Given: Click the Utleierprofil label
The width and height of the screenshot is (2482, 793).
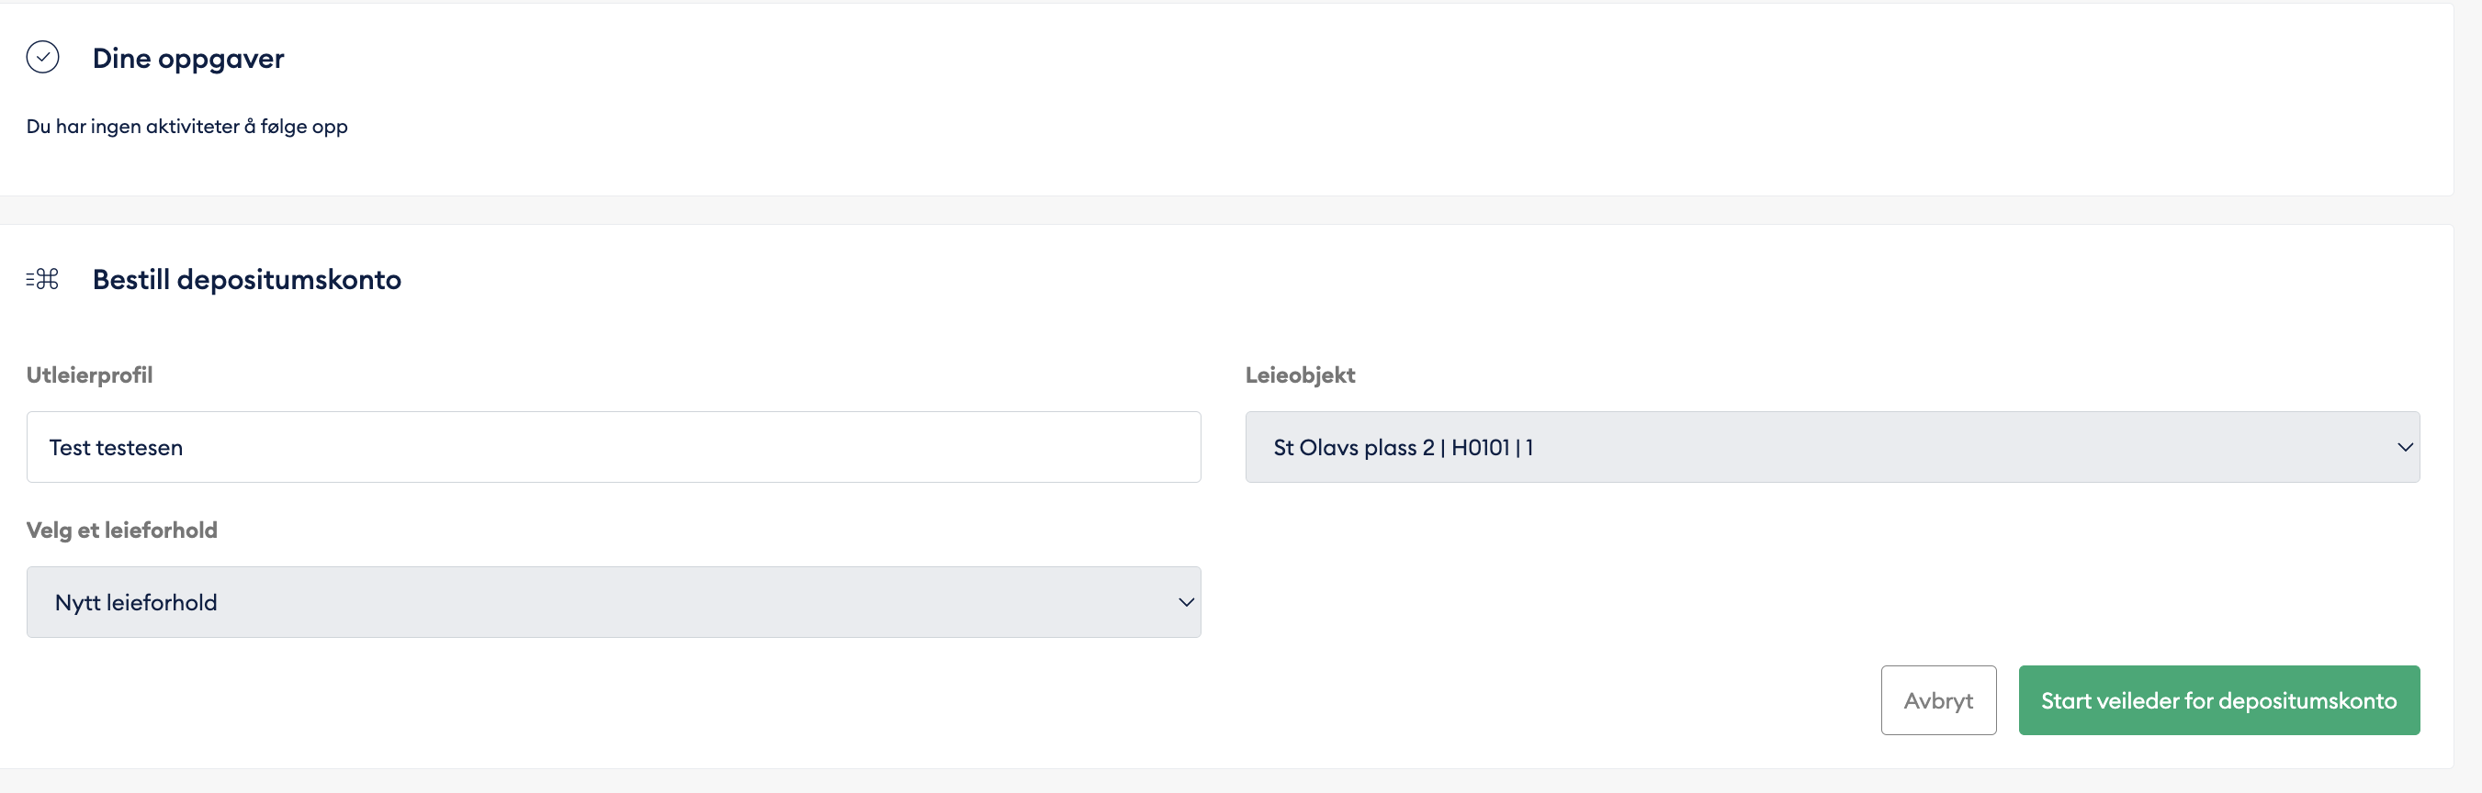Looking at the screenshot, I should [x=90, y=375].
